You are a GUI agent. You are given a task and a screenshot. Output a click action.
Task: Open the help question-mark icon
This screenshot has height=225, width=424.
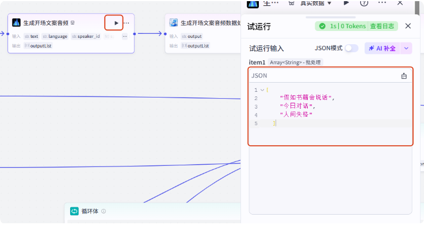(x=364, y=3)
